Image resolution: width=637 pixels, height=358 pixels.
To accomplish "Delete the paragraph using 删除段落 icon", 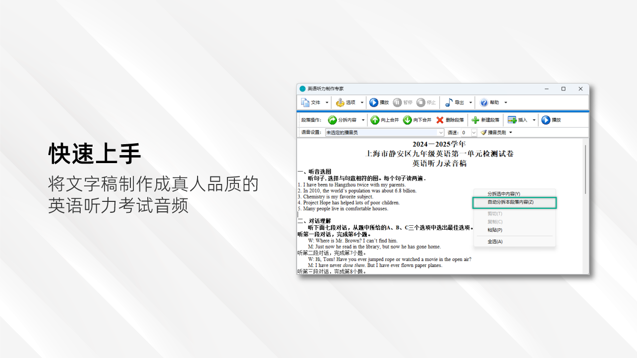I will tap(439, 120).
